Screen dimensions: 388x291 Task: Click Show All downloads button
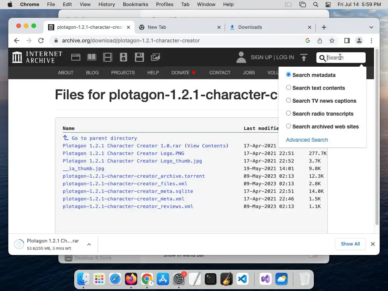(350, 244)
